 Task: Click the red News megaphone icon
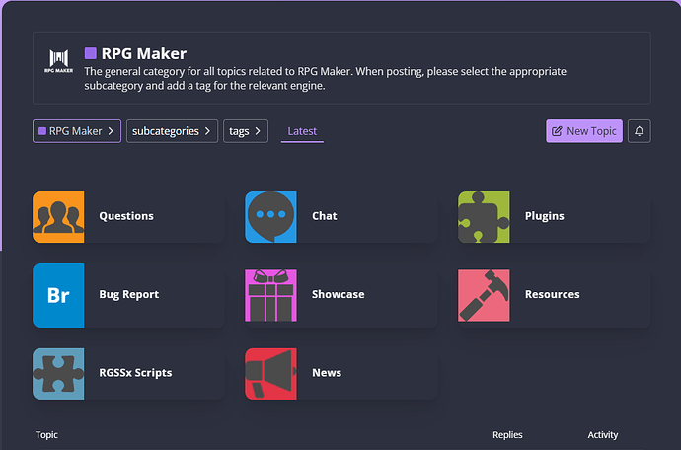271,374
